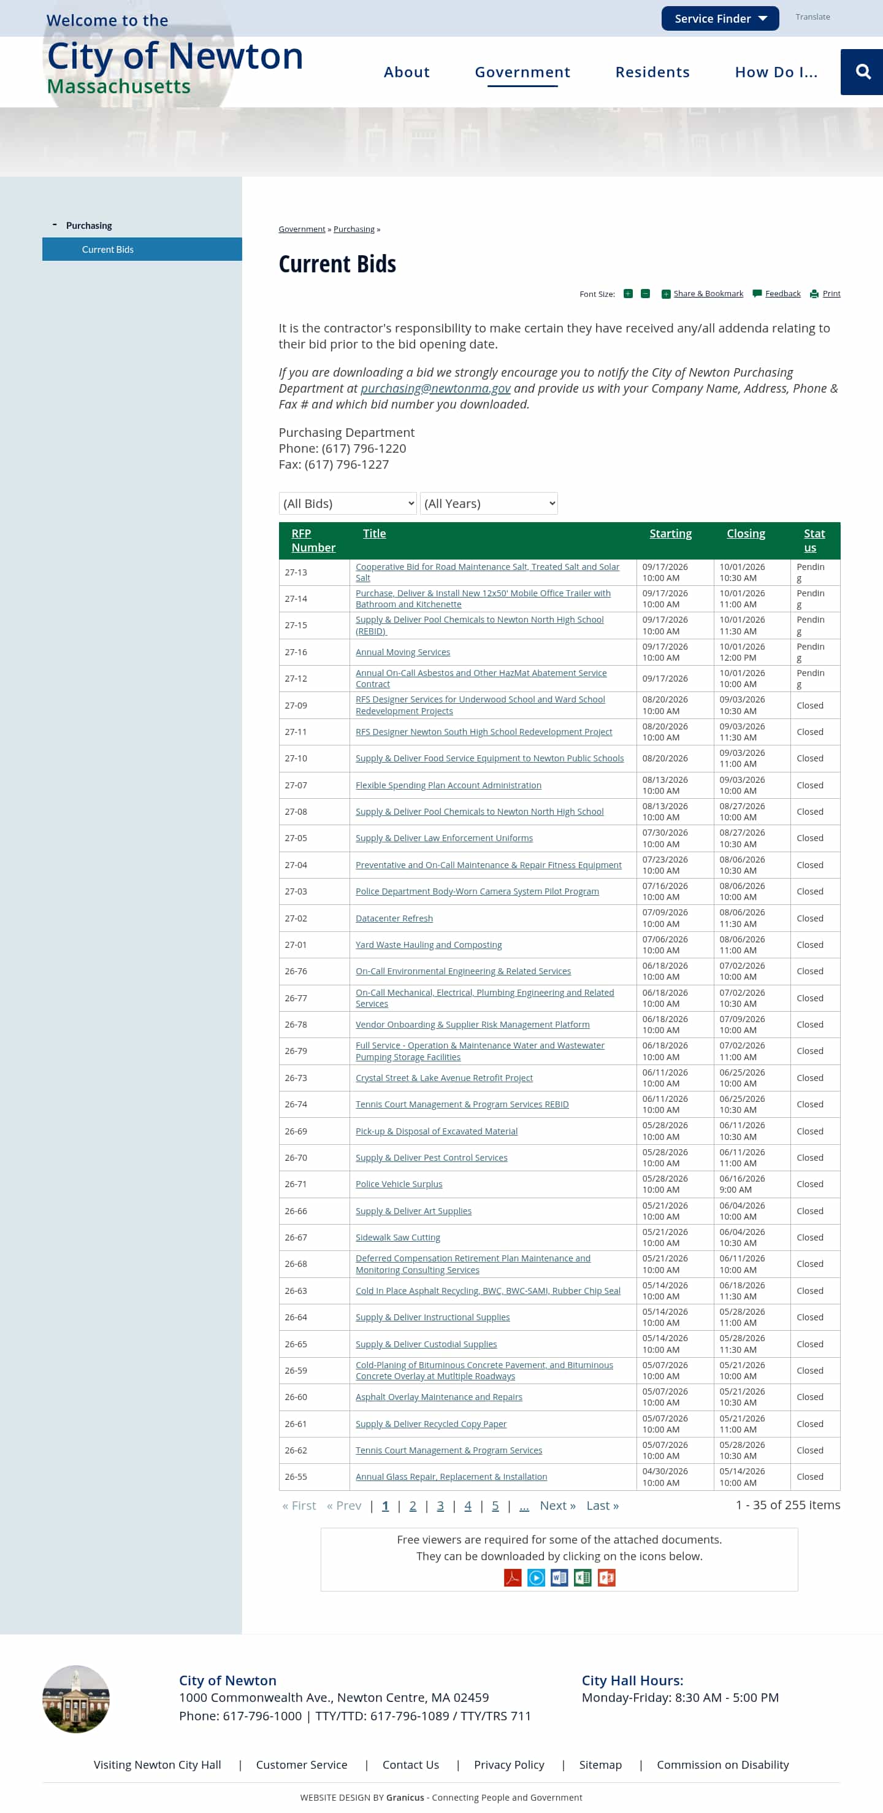Viewport: 883px width, 1813px height.
Task: Open Supply & Deliver Recycled Copy Paper bid
Action: pyautogui.click(x=431, y=1423)
